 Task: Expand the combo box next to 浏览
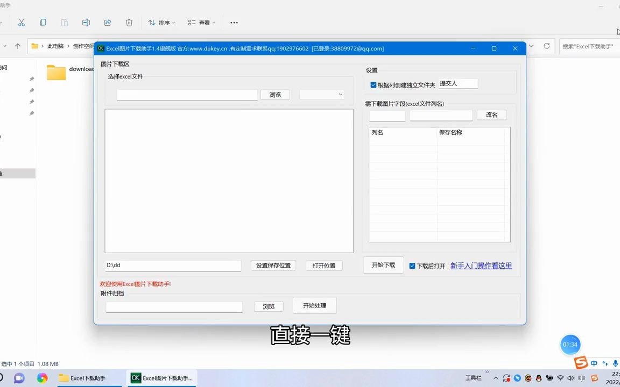[x=340, y=94]
